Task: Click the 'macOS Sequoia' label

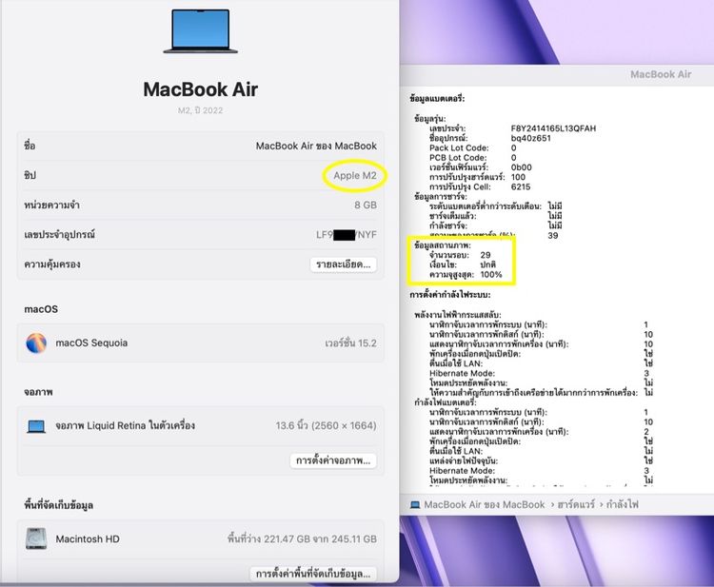Action: (x=91, y=343)
